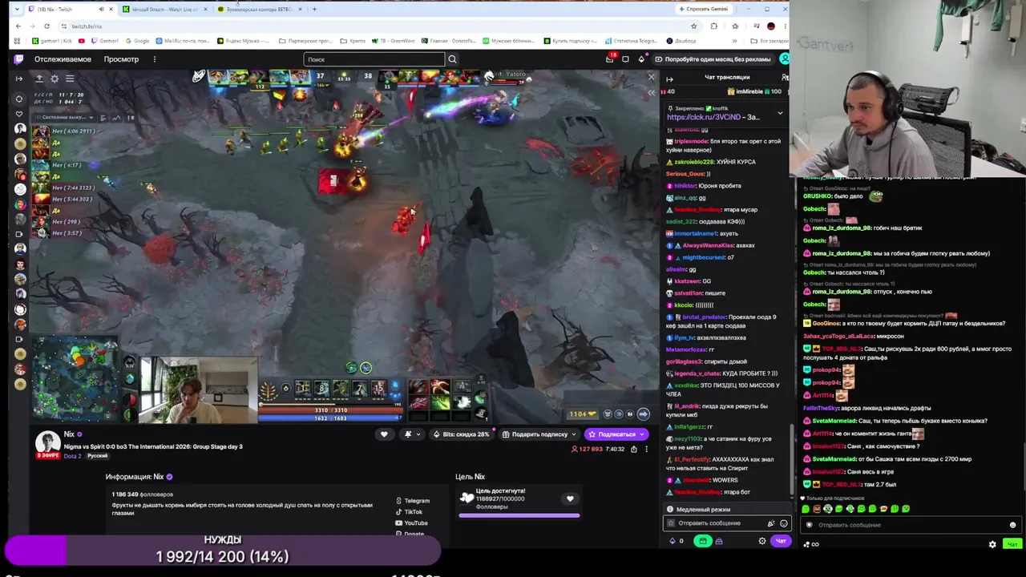Screen dimensions: 1026x577
Task: Open the user profile avatar menu
Action: pyautogui.click(x=784, y=59)
